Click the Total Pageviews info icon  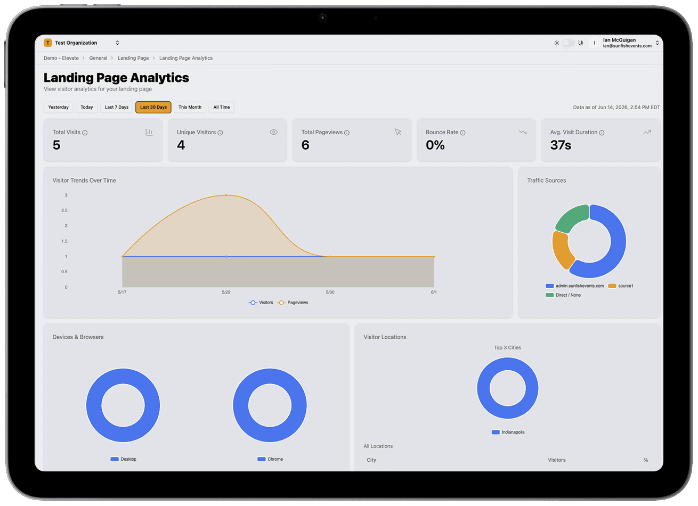[347, 133]
